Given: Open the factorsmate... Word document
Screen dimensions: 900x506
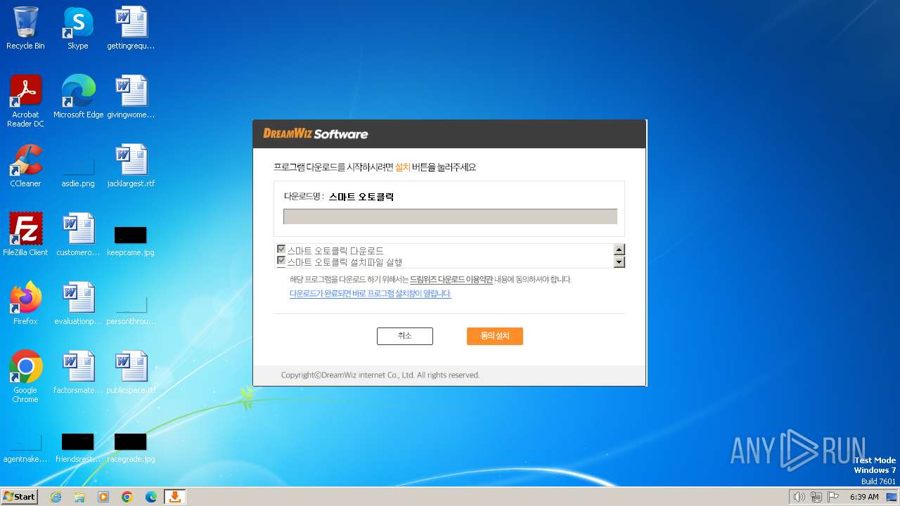Looking at the screenshot, I should [x=78, y=372].
